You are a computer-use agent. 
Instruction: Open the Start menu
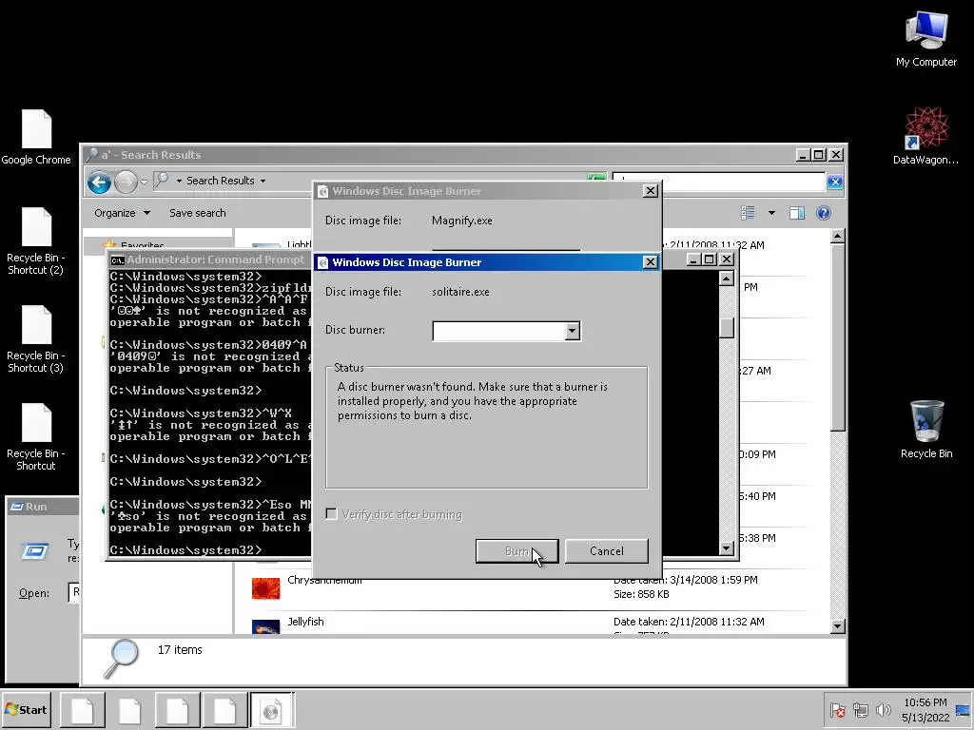(26, 709)
